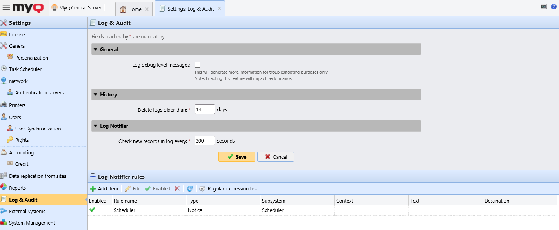This screenshot has width=559, height=230.
Task: Refresh the Log Notifier rules list
Action: click(190, 188)
